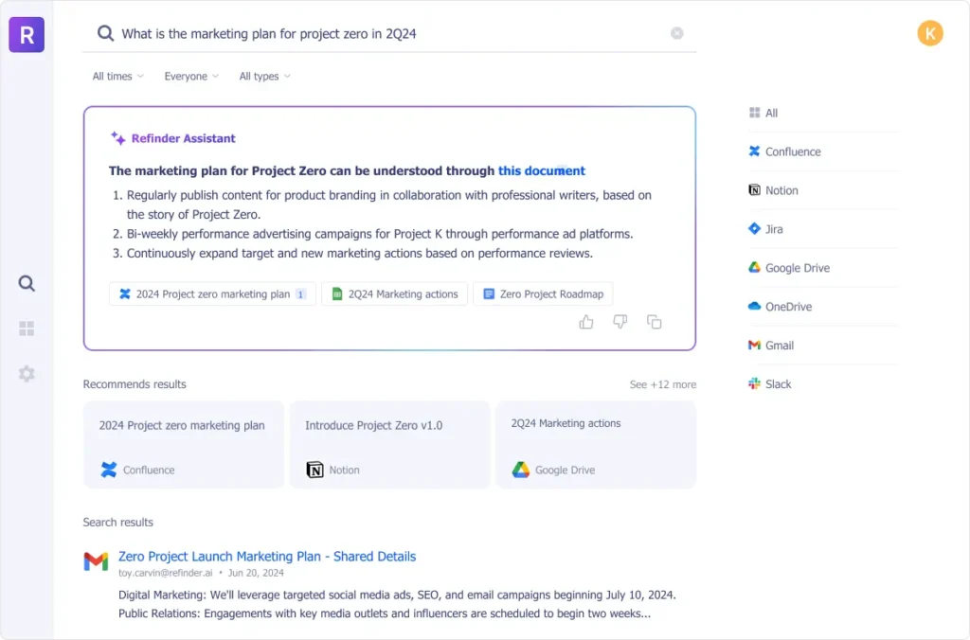Open the 'this document' link
This screenshot has width=970, height=640.
541,170
